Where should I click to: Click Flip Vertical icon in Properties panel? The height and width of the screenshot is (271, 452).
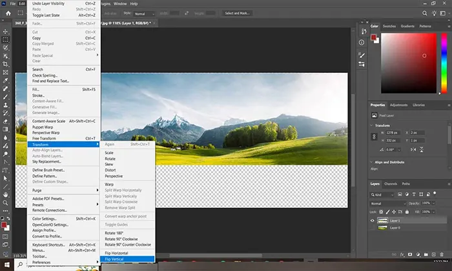(422, 150)
